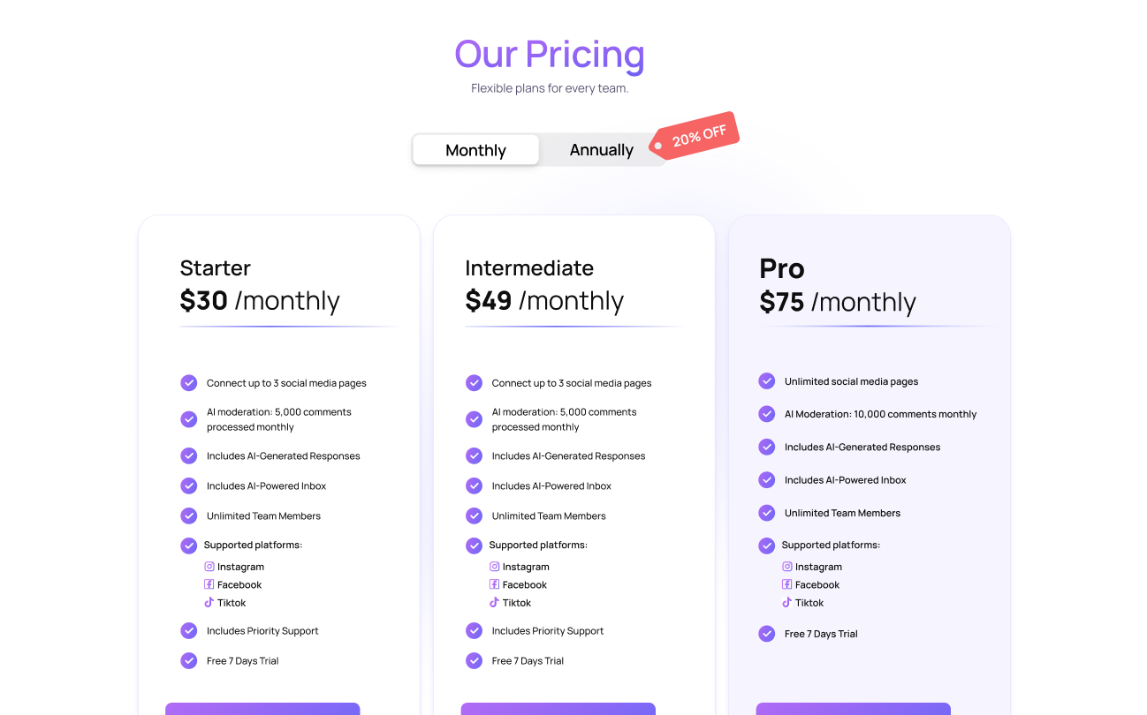Click the Intermediate $49 /monthly price
Screen dimensions: 1147x715
coord(544,301)
